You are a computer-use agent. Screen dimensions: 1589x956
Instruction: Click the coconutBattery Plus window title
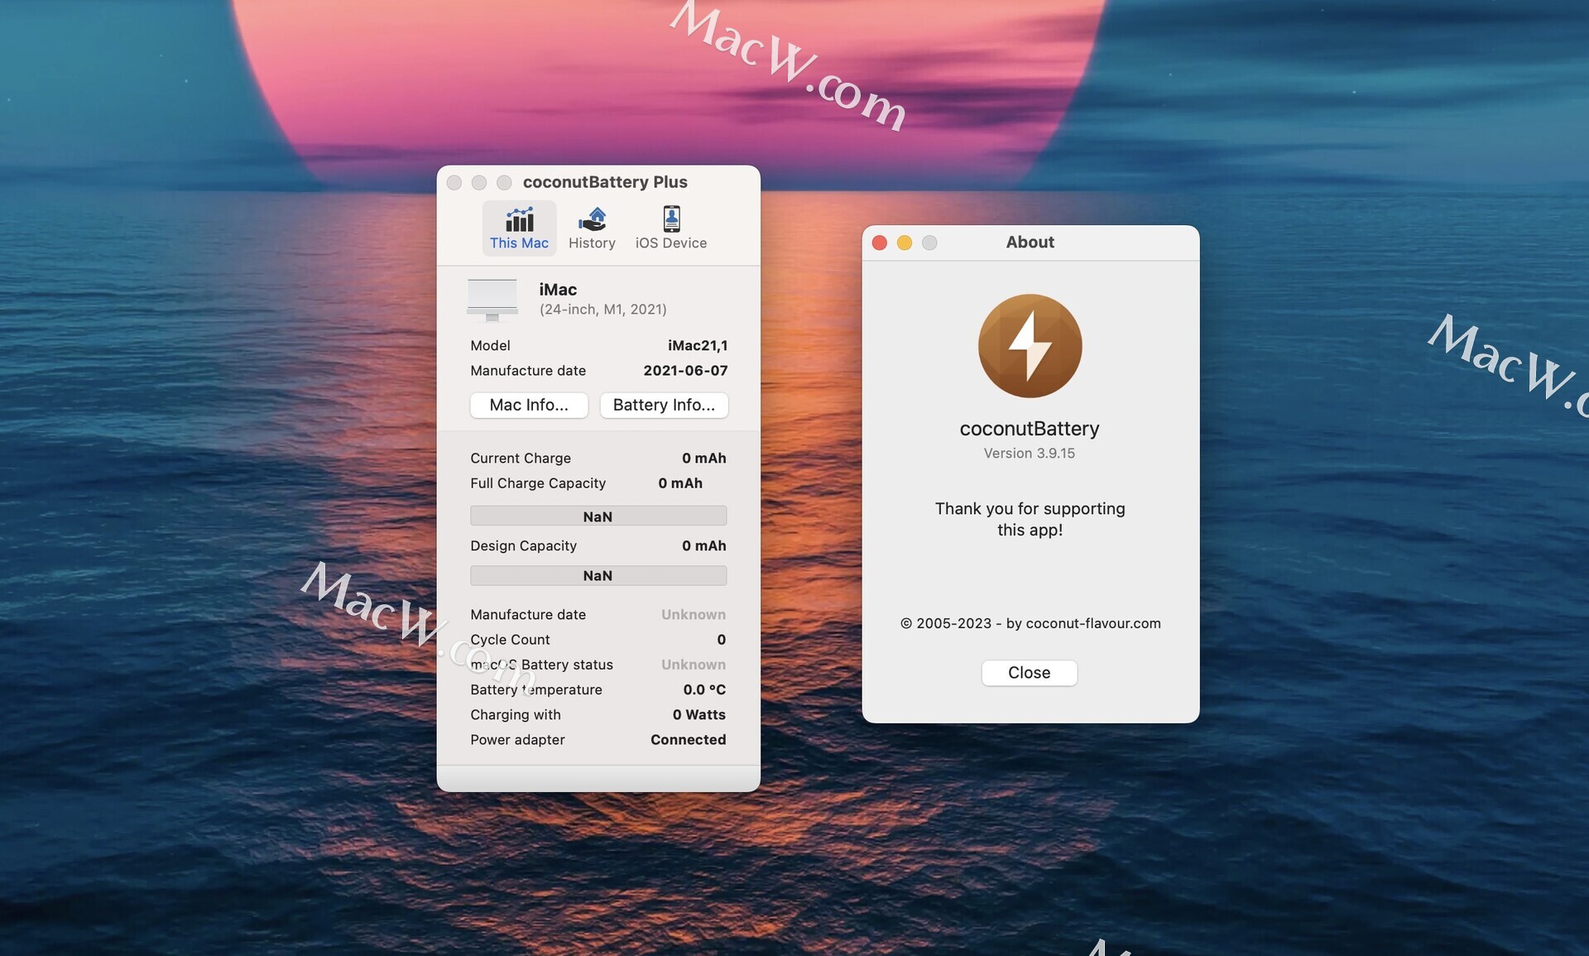[605, 182]
